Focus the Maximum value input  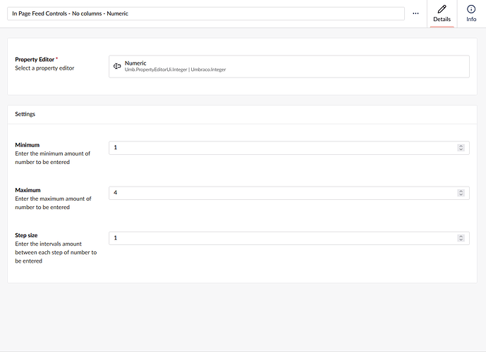(289, 193)
